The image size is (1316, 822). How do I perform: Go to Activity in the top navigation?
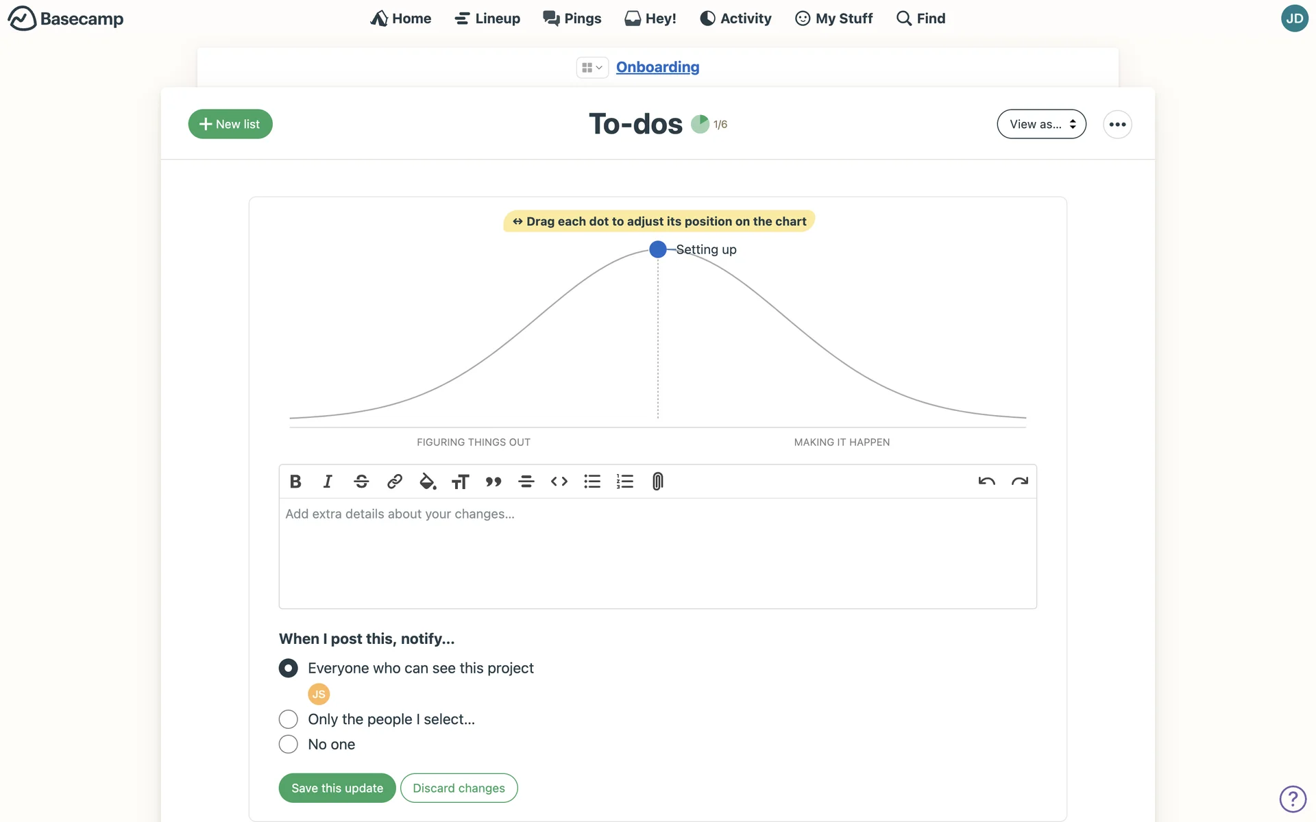[735, 18]
